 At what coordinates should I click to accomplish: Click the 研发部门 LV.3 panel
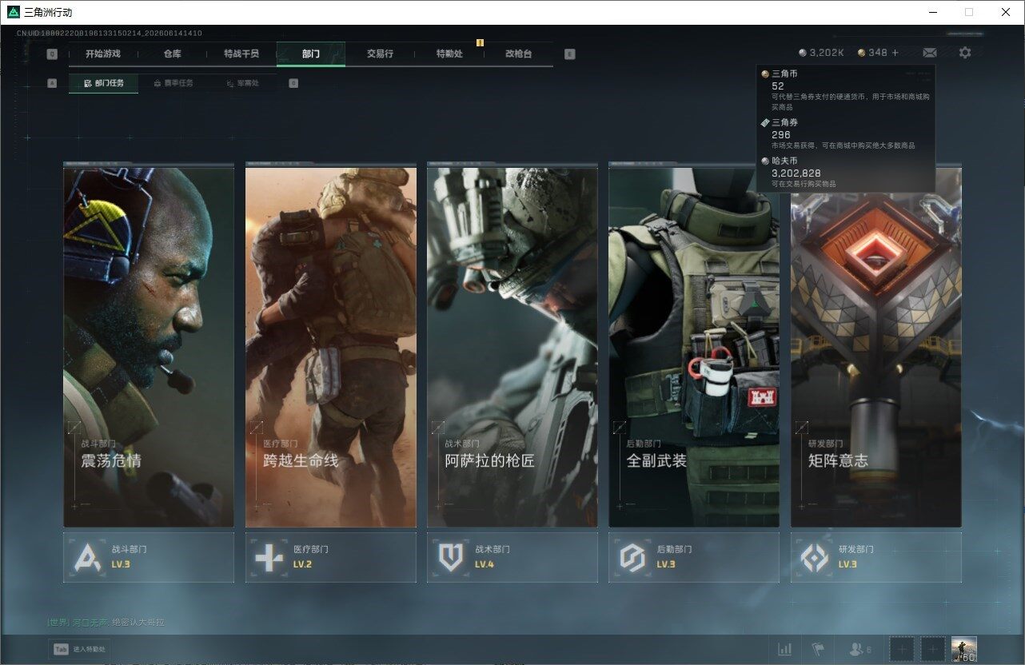coord(876,557)
